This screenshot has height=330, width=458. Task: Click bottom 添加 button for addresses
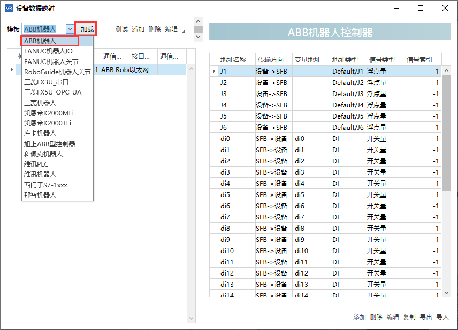pyautogui.click(x=359, y=317)
